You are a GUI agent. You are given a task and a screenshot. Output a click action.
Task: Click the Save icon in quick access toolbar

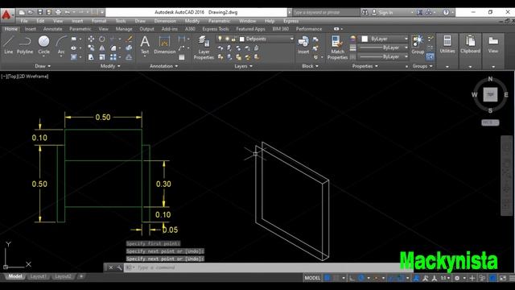click(x=39, y=12)
